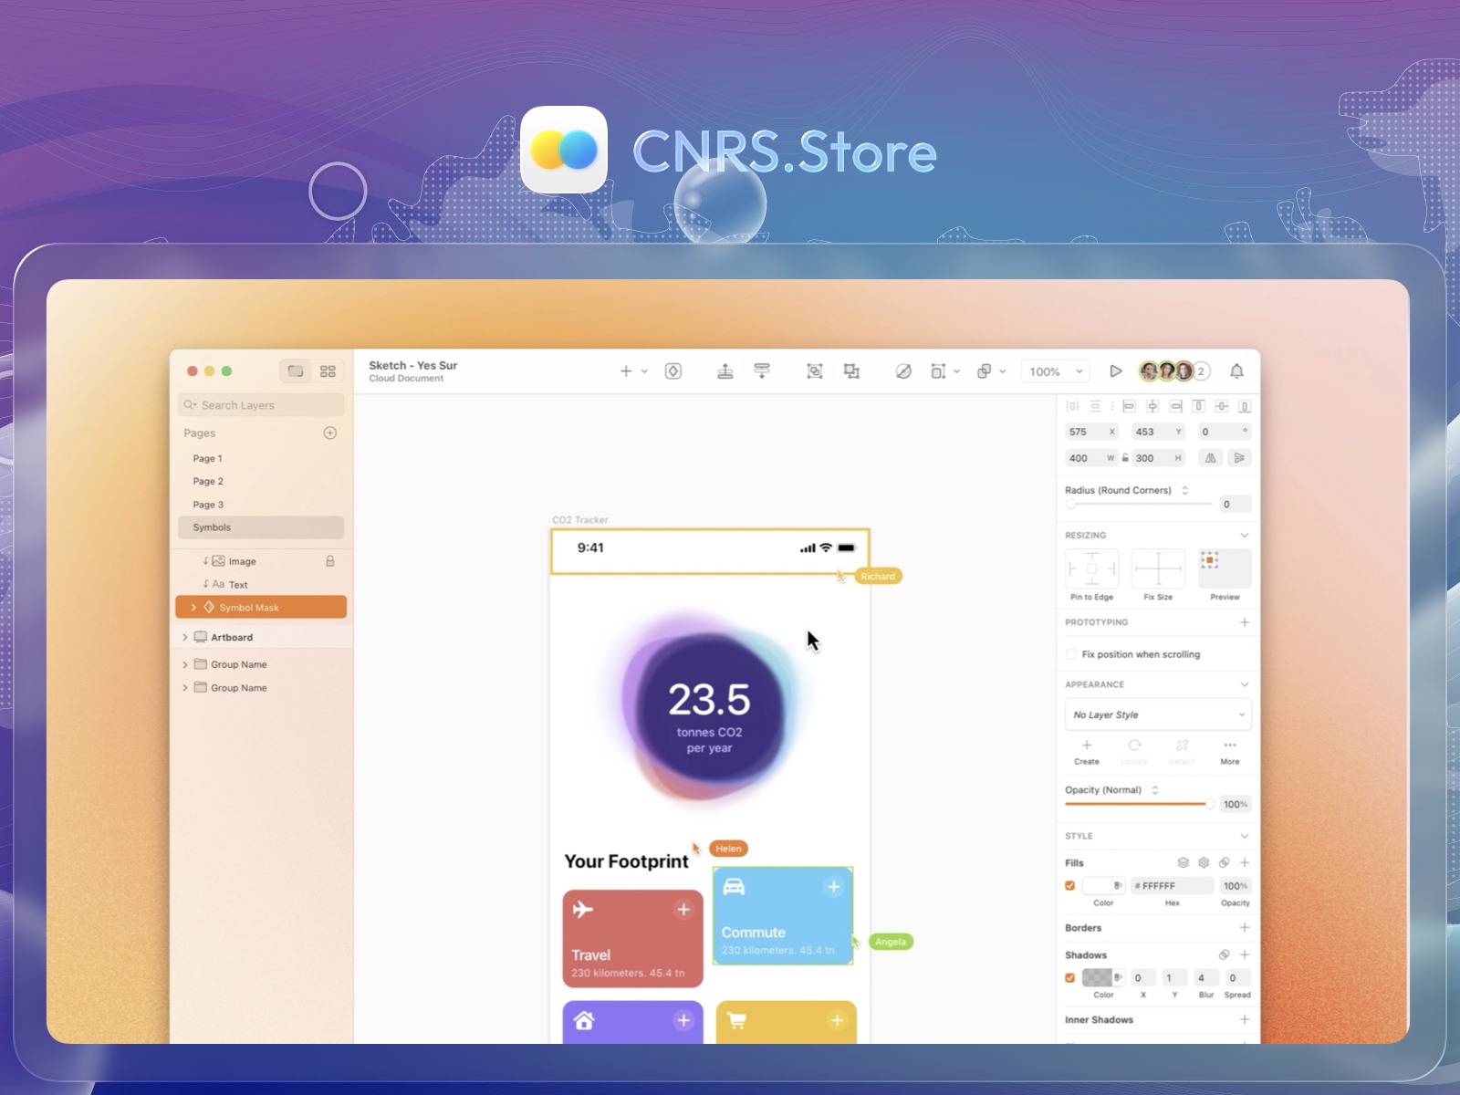
Task: Open the 100% zoom dropdown
Action: 1056,371
